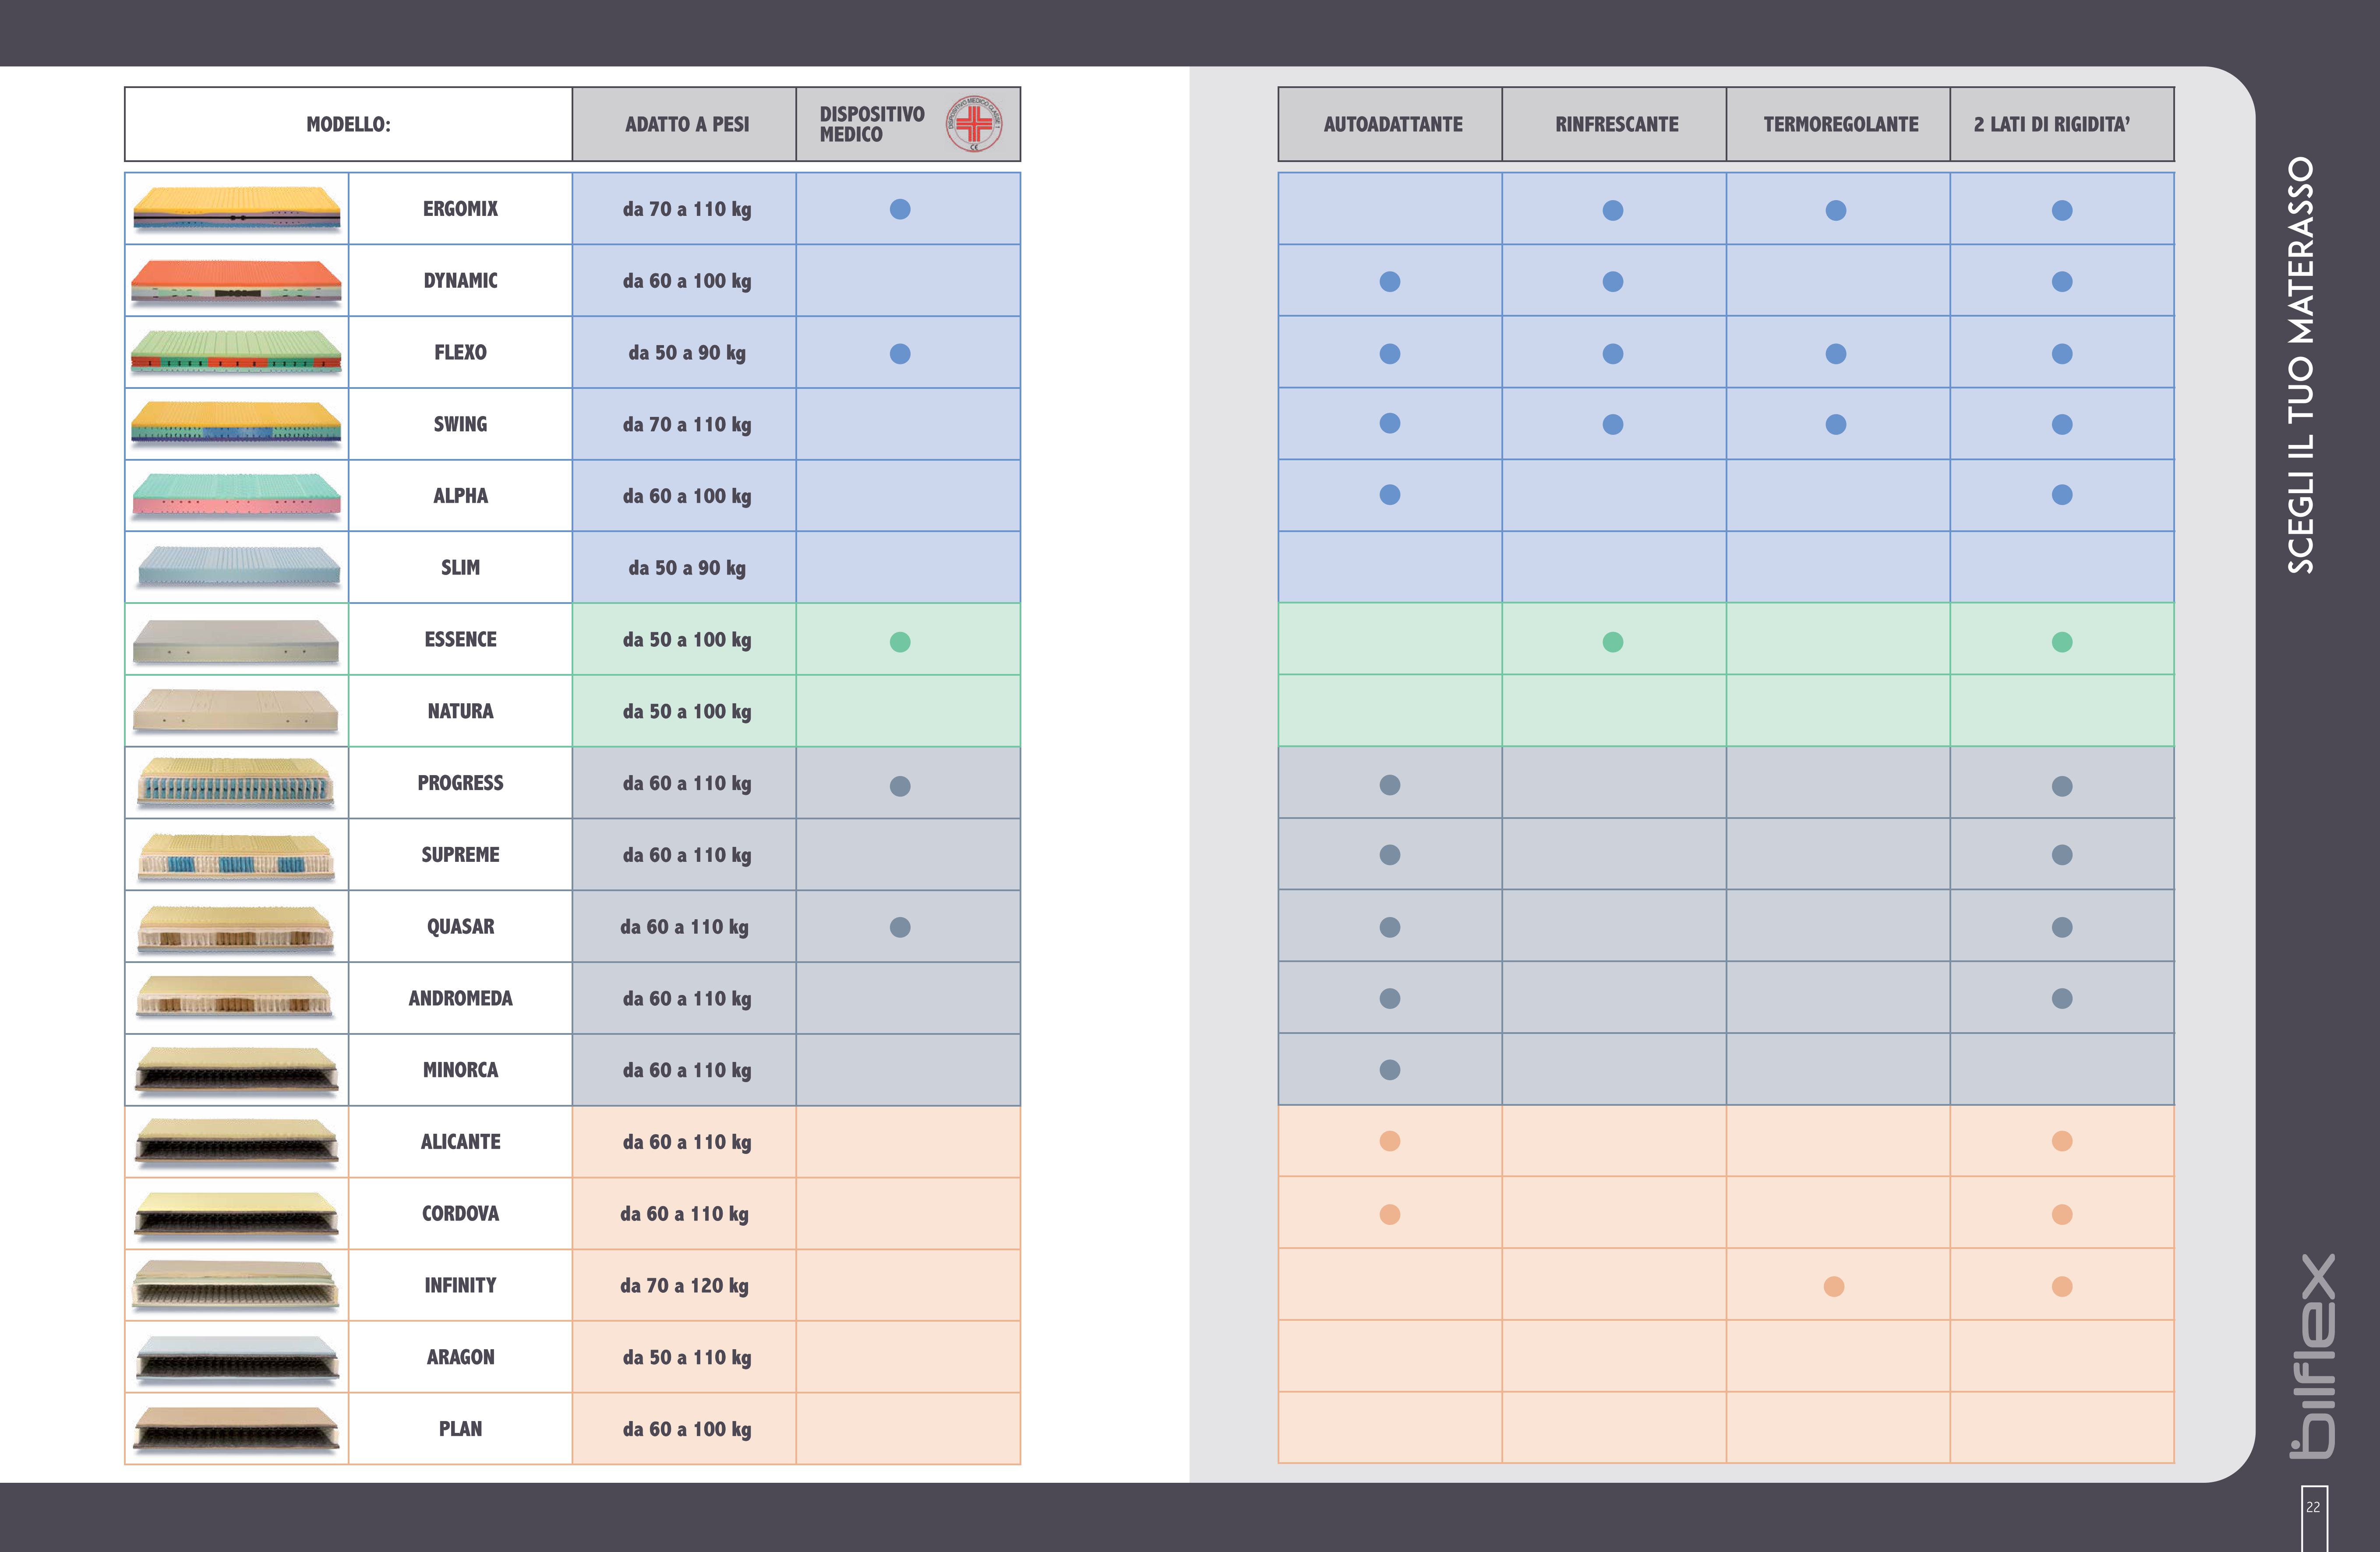Click the Ergomix mattress thumbnail
Screen dimensions: 2380x1552
237,208
